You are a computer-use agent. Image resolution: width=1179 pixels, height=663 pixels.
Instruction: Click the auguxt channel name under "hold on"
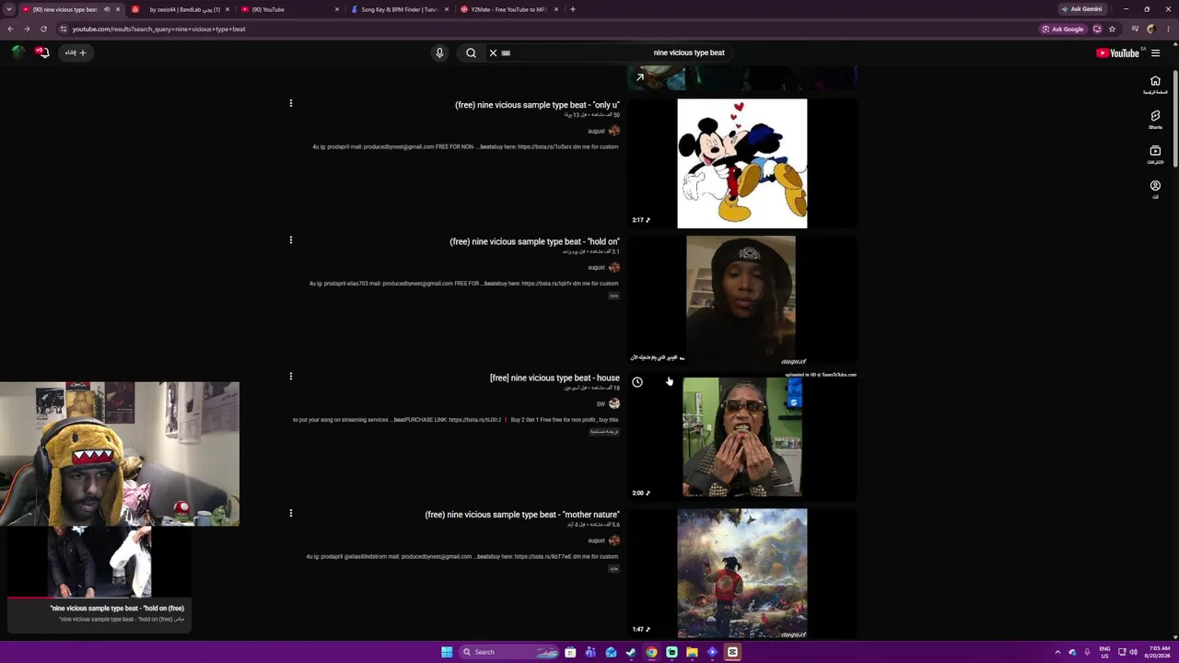tap(596, 267)
